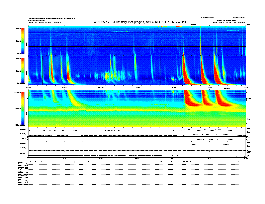Click the RAD1 intensity color bar
Image resolution: width=265 pixels, height=204 pixels.
pos(23,71)
